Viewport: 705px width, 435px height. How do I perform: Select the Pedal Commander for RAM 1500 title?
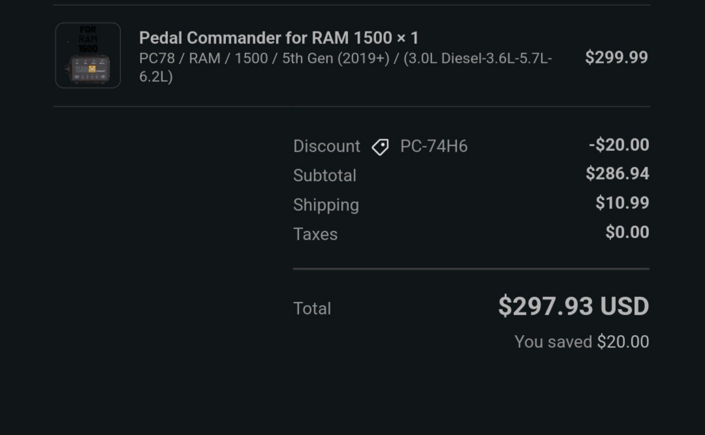(278, 38)
